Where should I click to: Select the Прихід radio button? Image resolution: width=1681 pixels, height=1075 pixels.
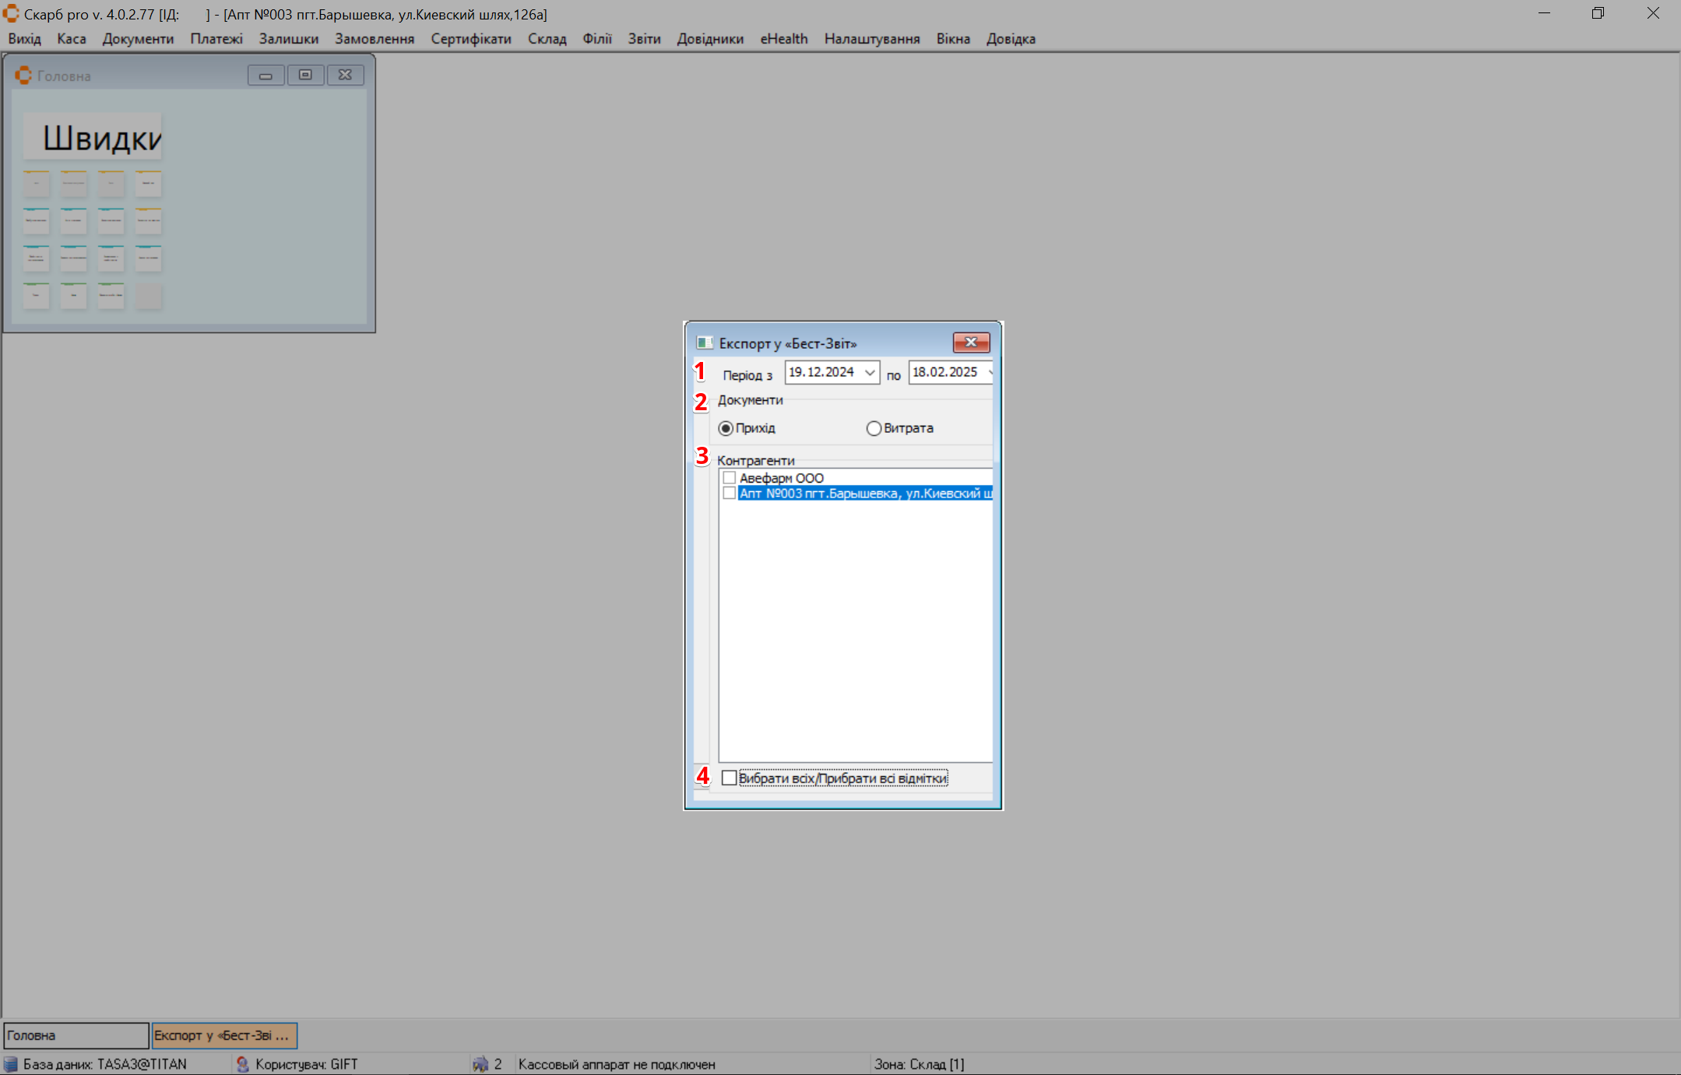(726, 428)
